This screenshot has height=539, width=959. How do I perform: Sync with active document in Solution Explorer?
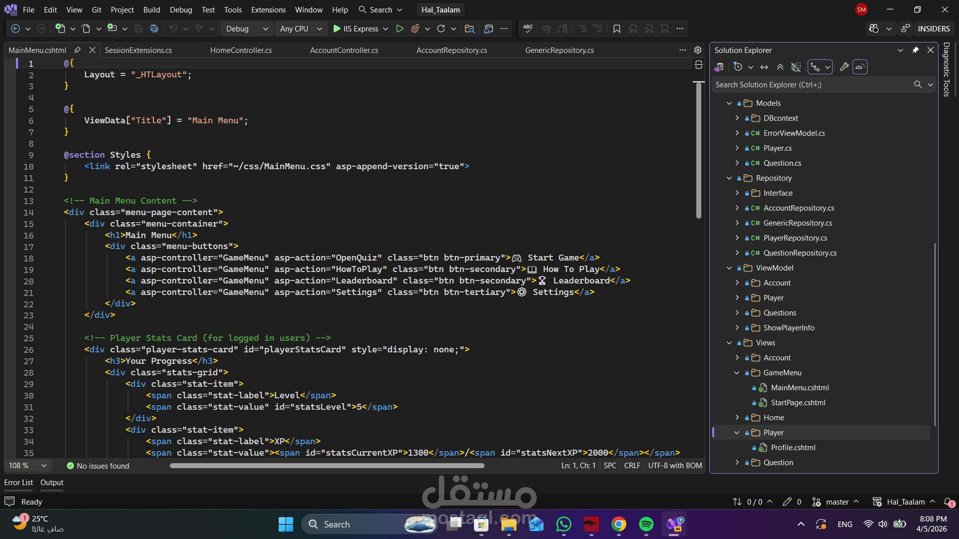[x=764, y=67]
